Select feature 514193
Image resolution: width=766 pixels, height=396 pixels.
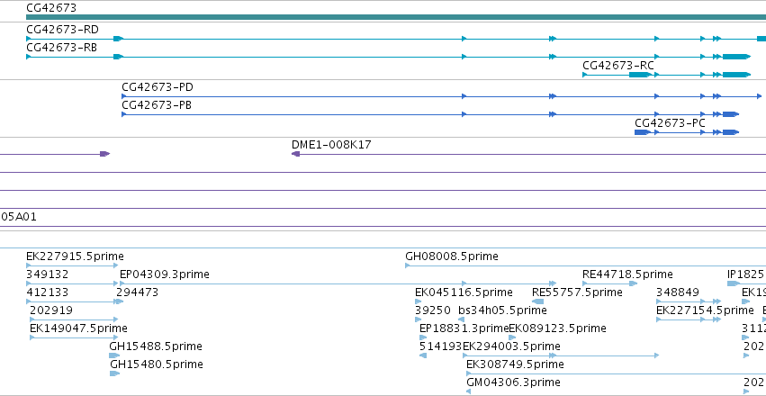441,346
